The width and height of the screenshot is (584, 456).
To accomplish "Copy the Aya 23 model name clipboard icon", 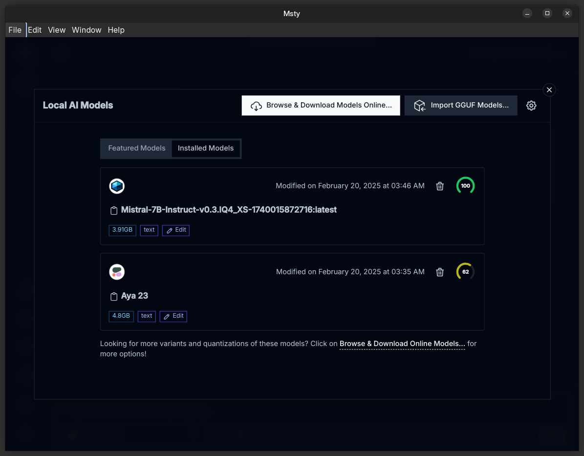I will (114, 297).
